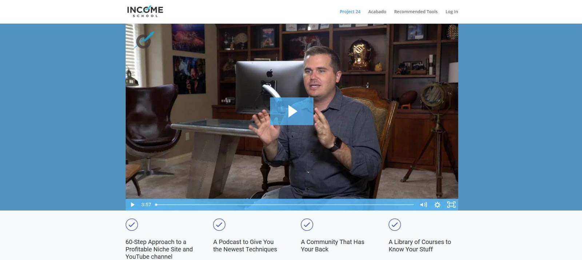582x260 pixels.
Task: Go to Recommended Tools page
Action: pos(416,12)
